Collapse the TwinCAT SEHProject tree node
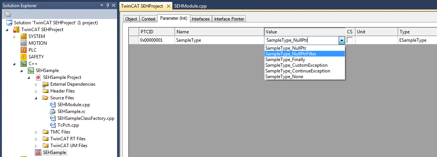437x157 pixels. [x=7, y=30]
